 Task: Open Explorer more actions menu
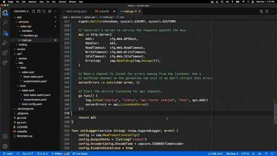click(55, 11)
